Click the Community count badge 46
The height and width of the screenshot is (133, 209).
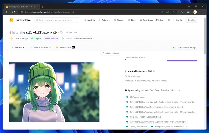[73, 47]
